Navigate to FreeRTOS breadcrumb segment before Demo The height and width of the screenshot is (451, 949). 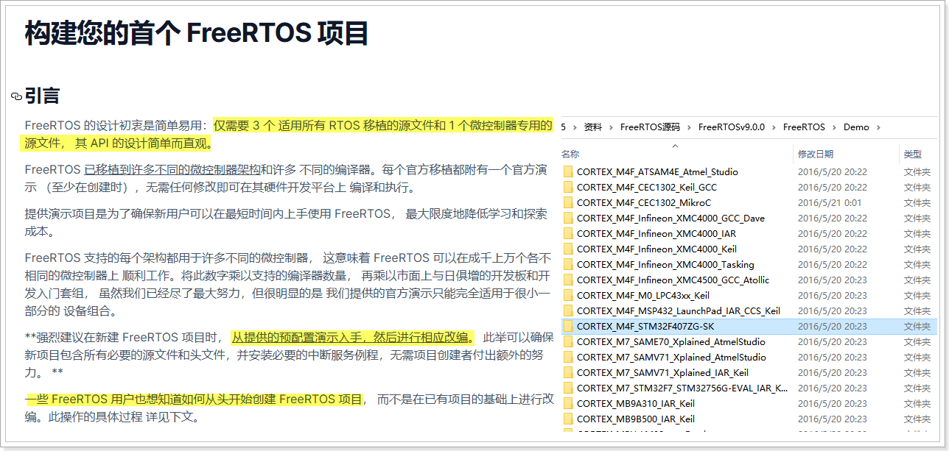coord(804,127)
